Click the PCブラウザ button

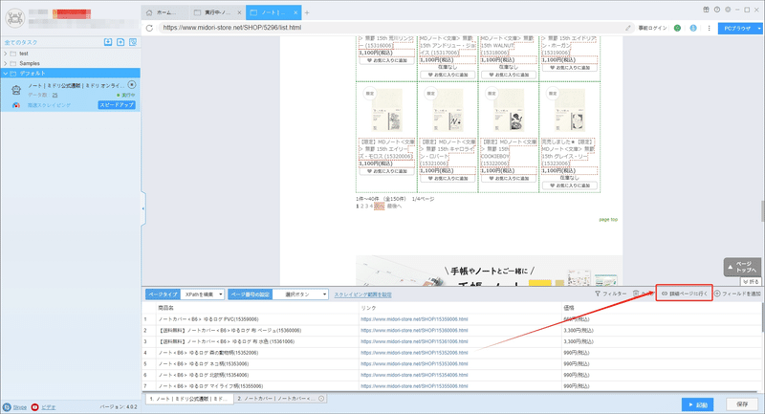coord(736,29)
